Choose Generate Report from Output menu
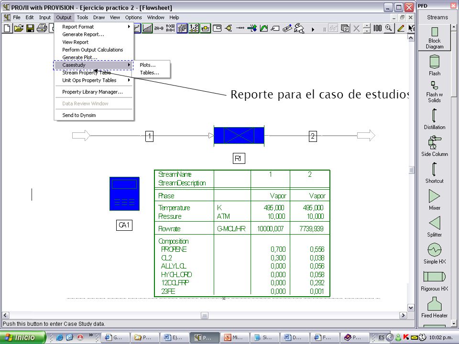The width and height of the screenshot is (459, 344). tap(94, 34)
